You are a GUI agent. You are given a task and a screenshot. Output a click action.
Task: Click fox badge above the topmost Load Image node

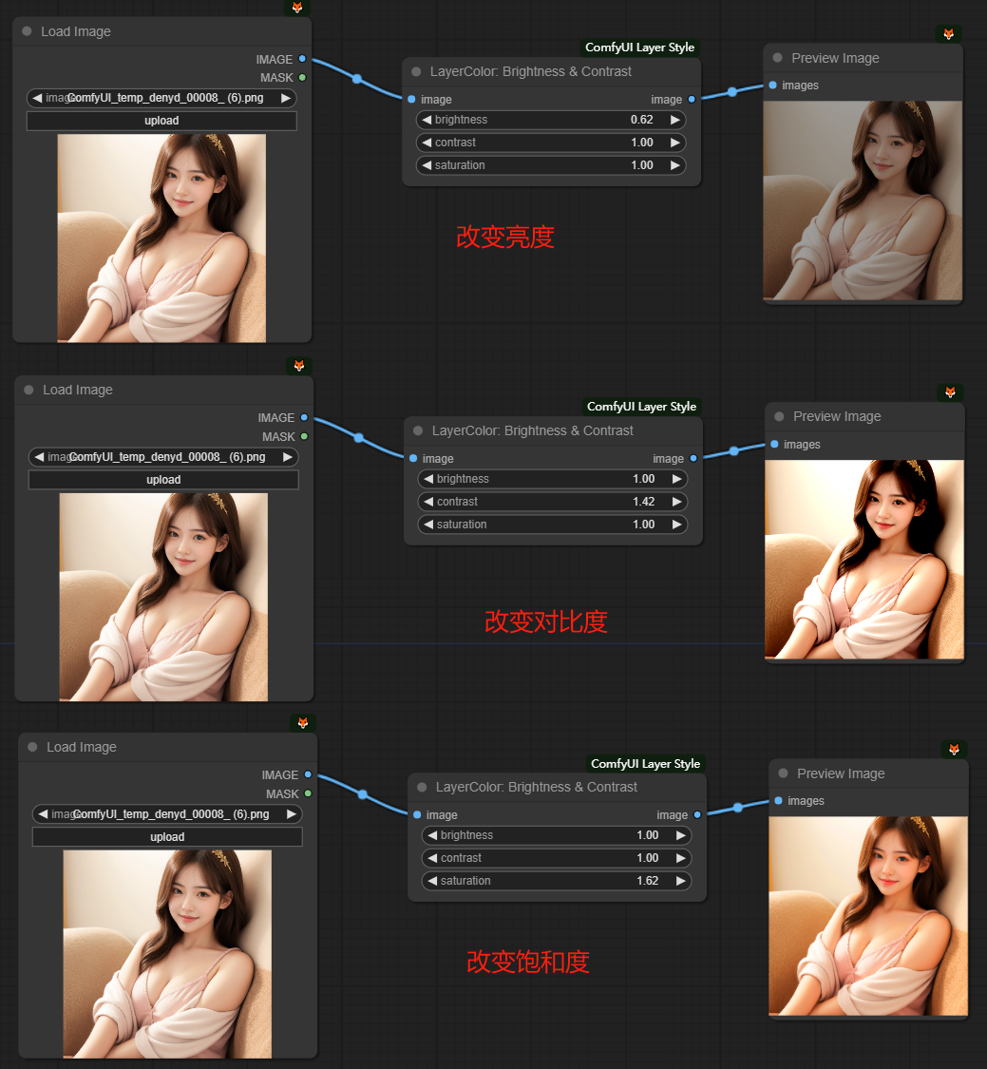[x=297, y=8]
